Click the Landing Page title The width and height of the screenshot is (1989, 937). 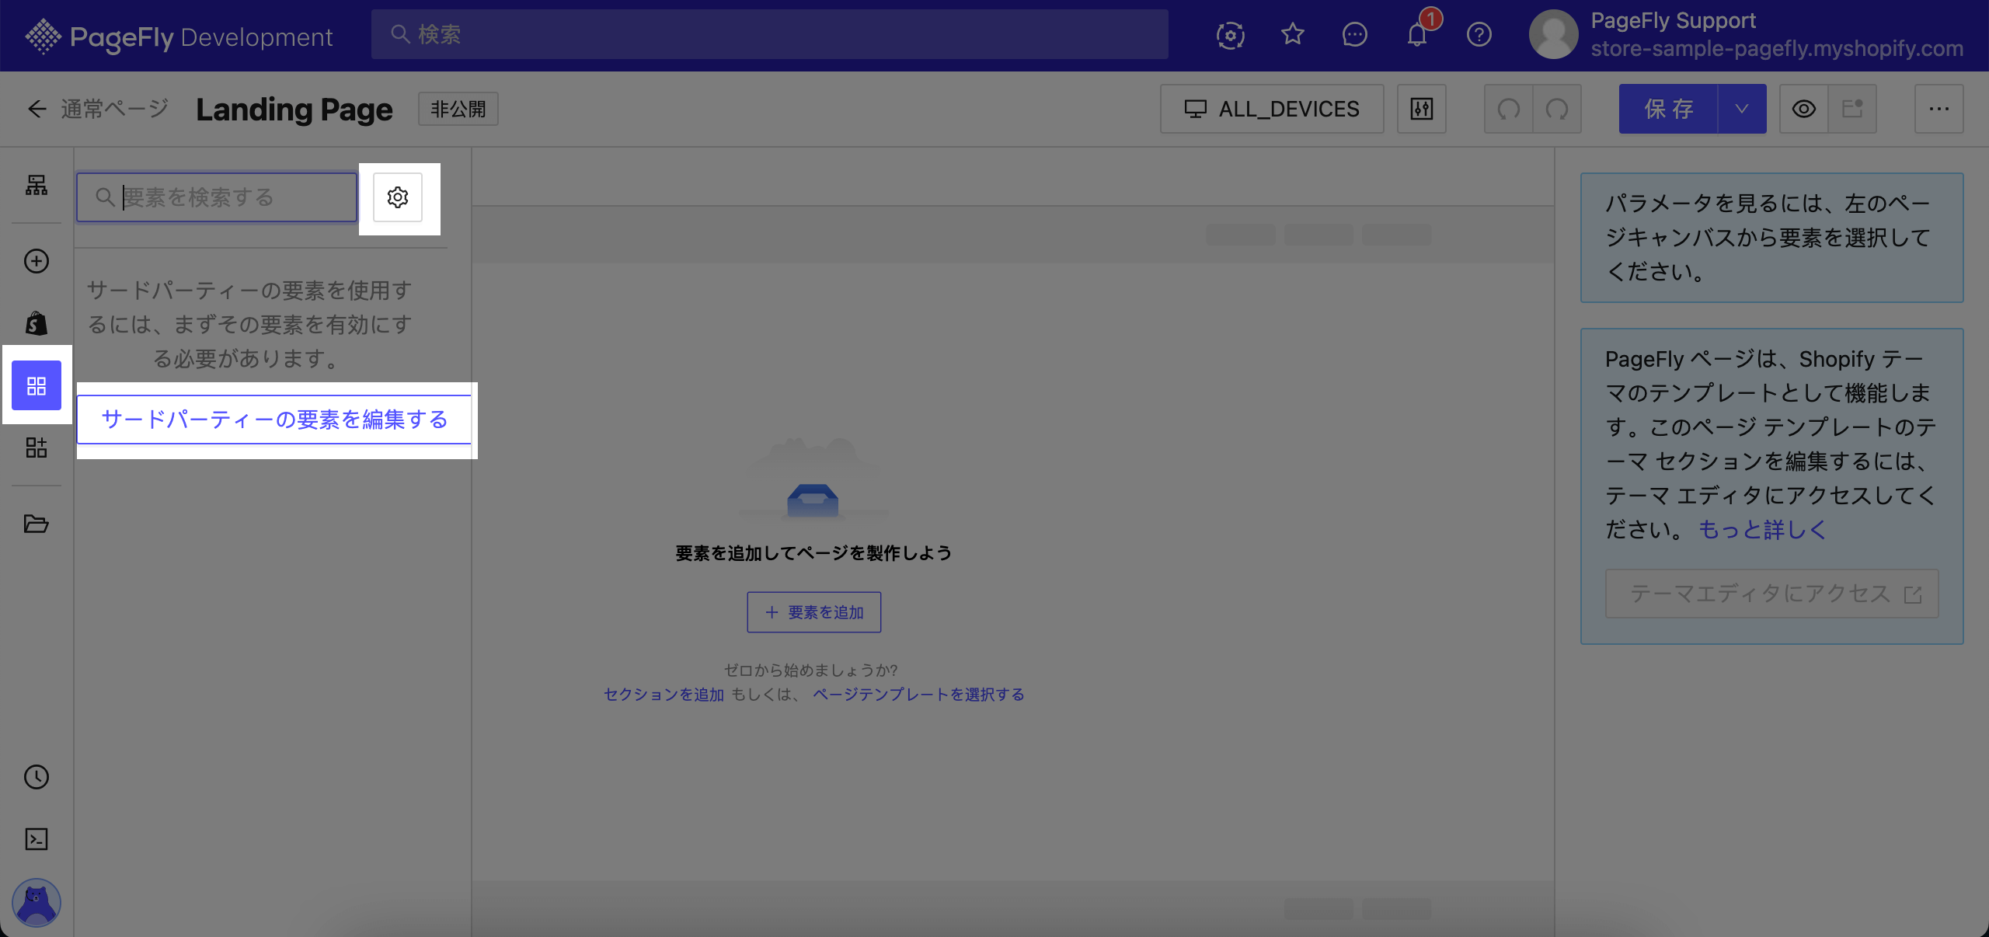click(294, 110)
